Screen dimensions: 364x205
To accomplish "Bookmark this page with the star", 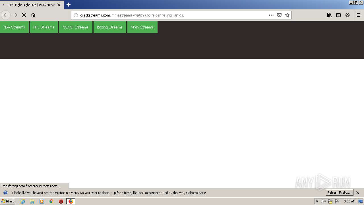I will [x=287, y=15].
